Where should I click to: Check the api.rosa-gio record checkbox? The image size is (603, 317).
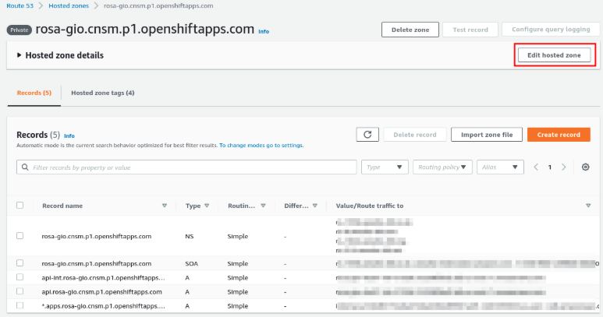(x=20, y=291)
